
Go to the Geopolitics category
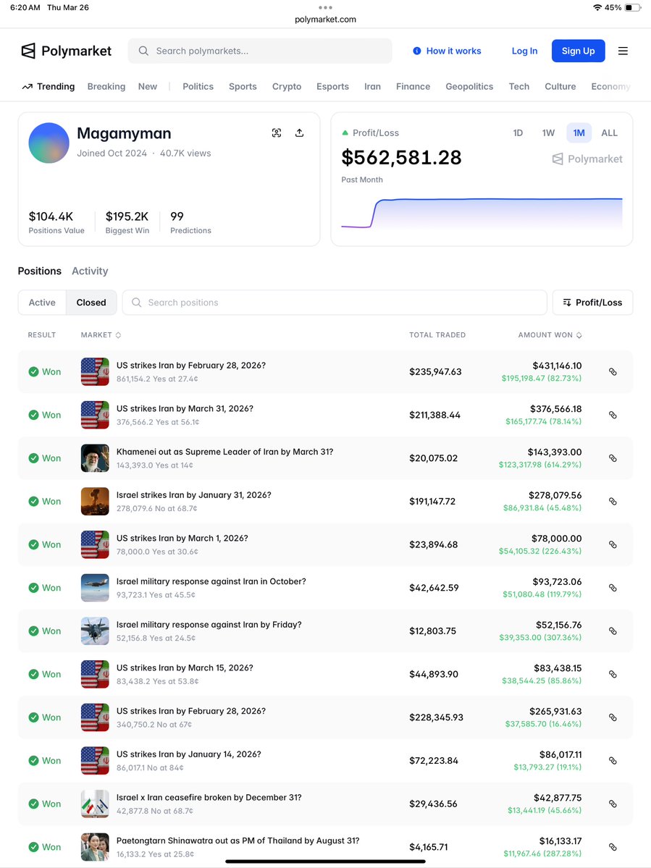click(x=469, y=87)
